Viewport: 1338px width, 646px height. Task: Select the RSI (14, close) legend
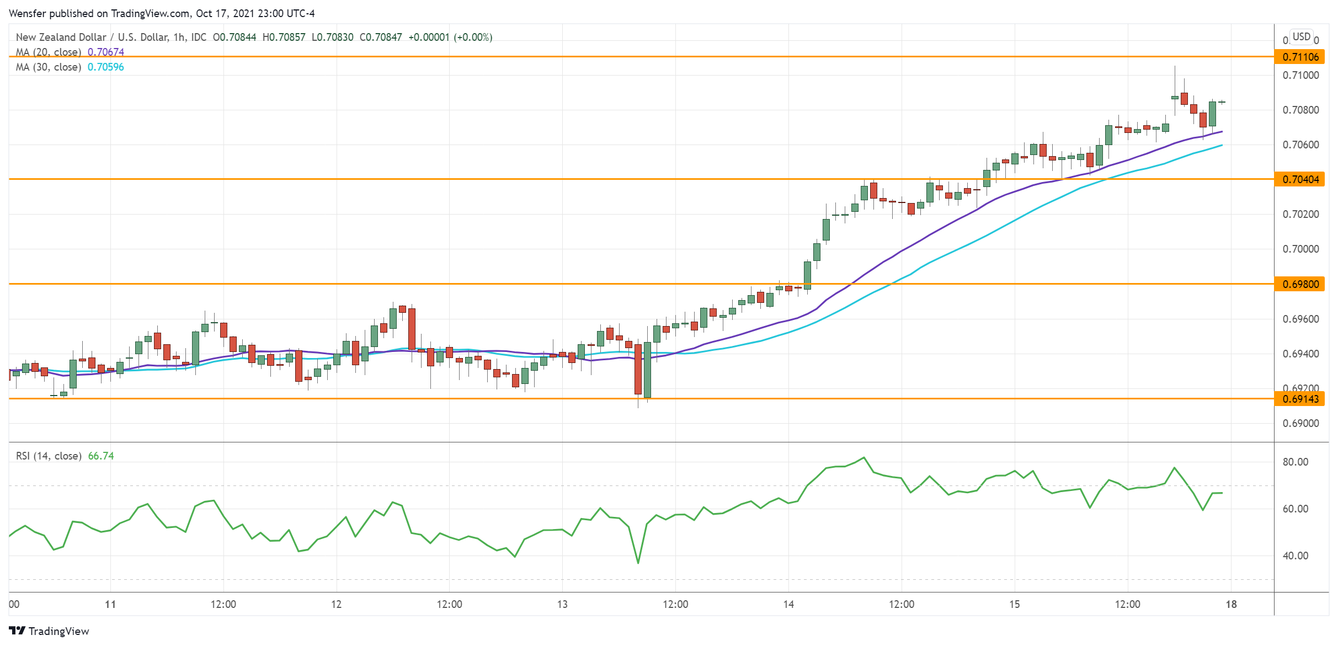click(49, 456)
